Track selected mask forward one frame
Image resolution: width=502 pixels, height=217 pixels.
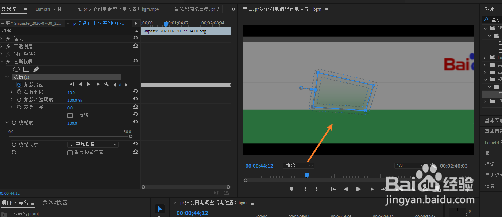[89, 84]
